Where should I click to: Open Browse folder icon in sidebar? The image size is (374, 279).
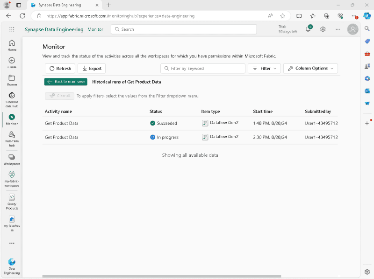tap(12, 80)
